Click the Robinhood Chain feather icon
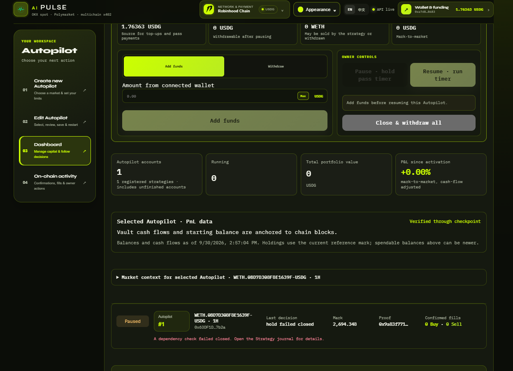 pyautogui.click(x=209, y=9)
